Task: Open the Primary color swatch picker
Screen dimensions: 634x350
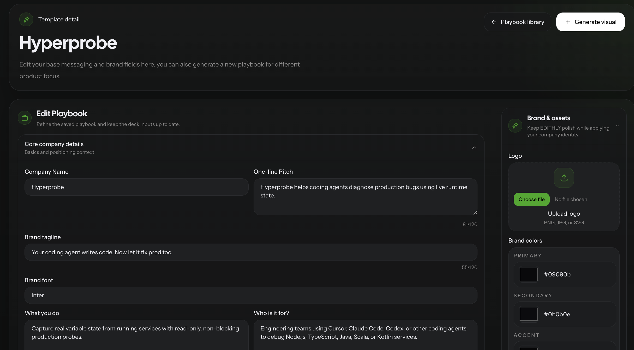Action: pos(529,274)
